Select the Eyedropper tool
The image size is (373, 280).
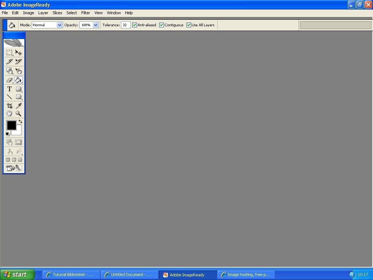click(x=18, y=105)
